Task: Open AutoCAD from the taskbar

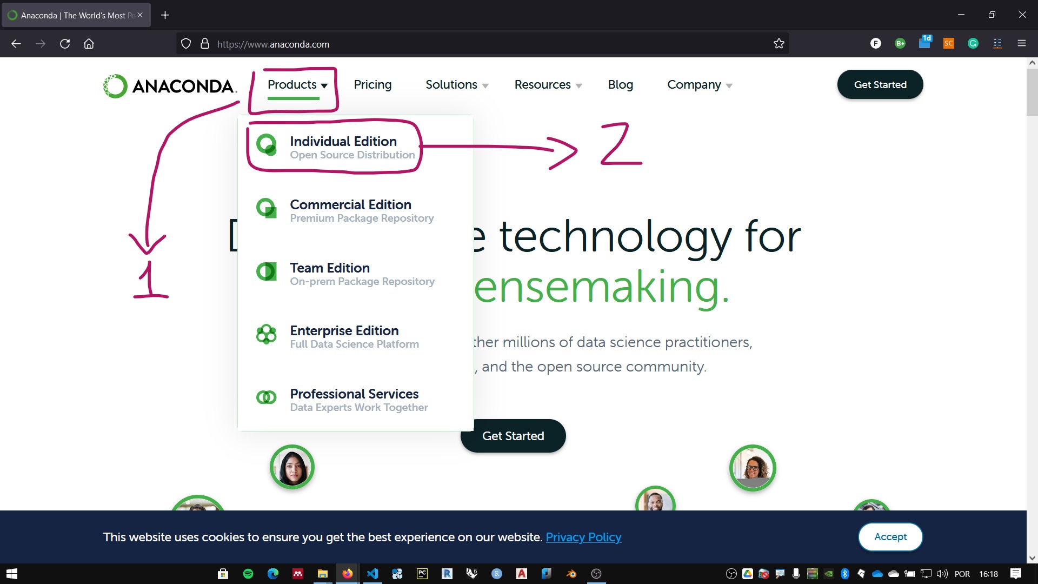Action: (522, 574)
